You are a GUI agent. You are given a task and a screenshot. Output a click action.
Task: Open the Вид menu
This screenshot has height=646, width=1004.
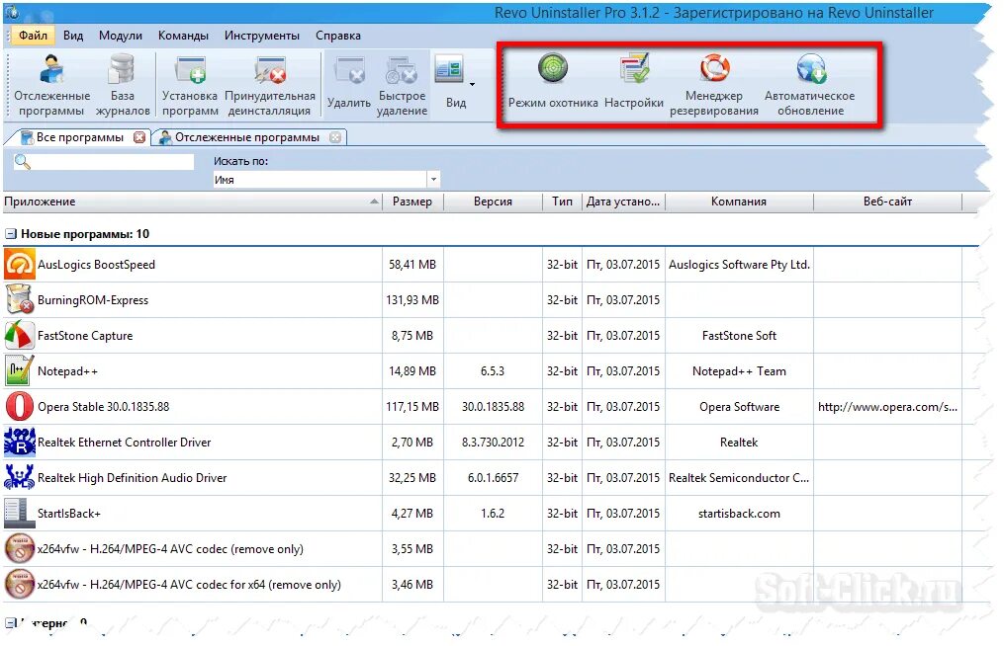coord(73,36)
